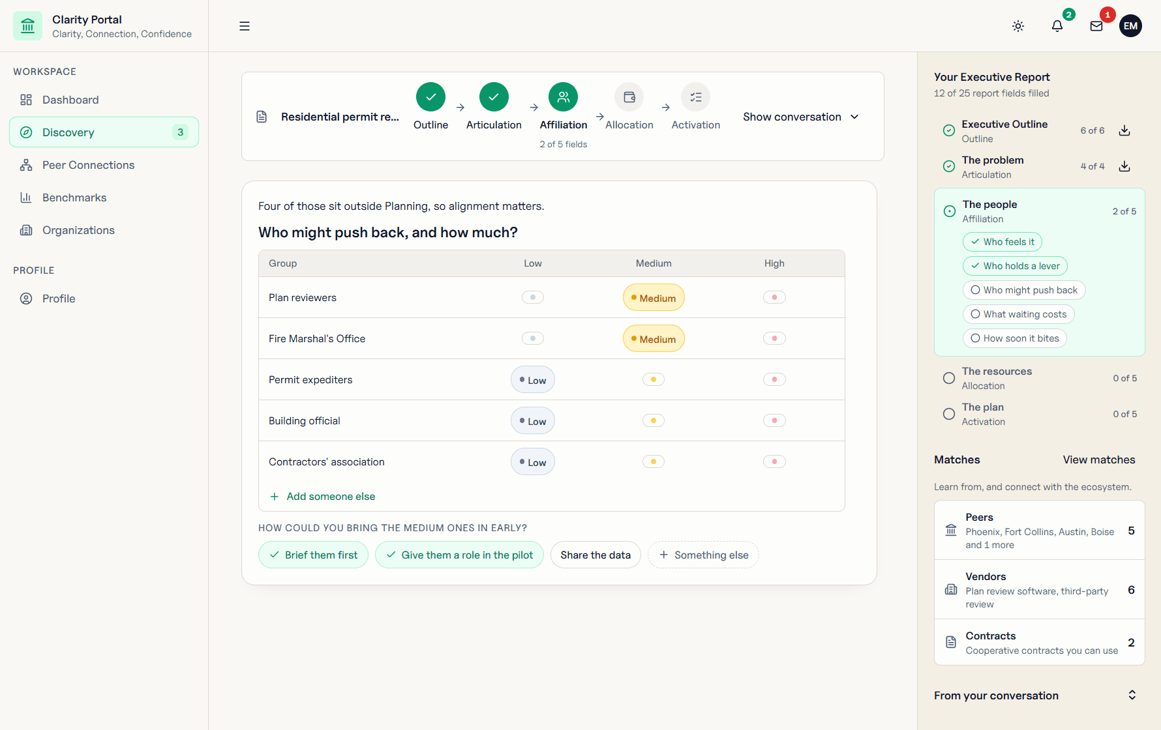This screenshot has width=1161, height=730.
Task: Open Contracts cooperative contracts card
Action: [x=1040, y=642]
